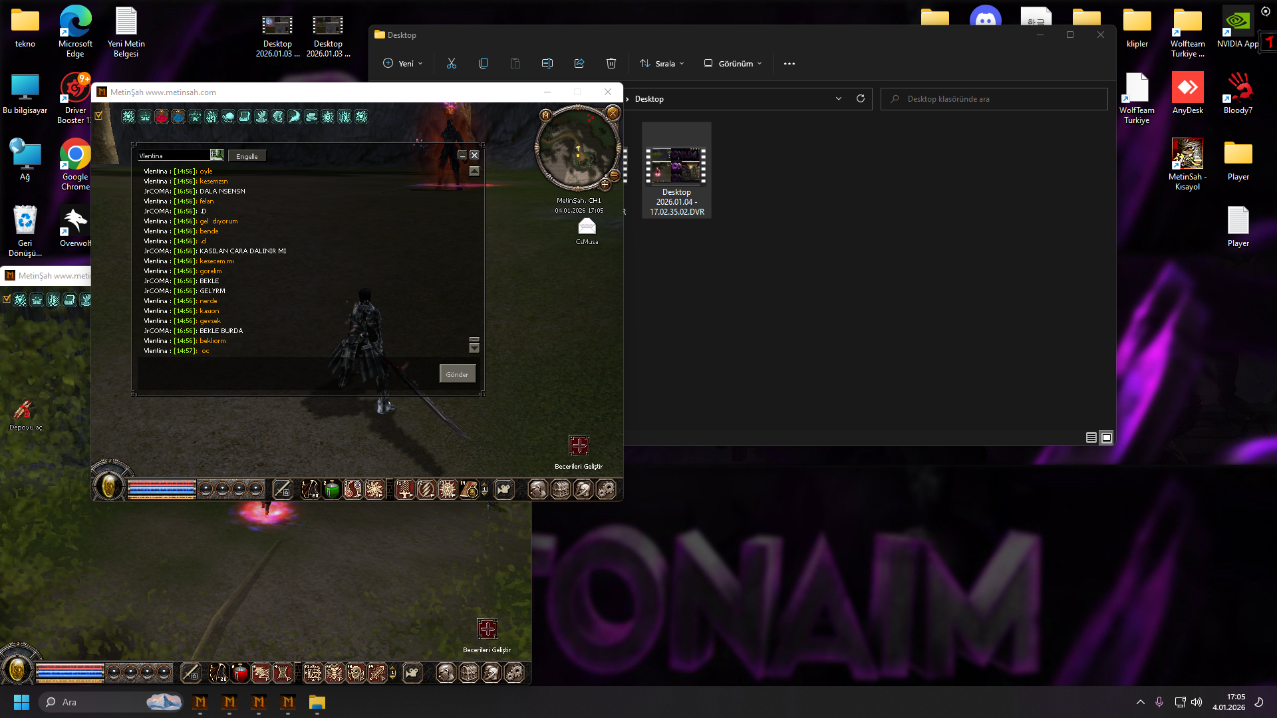Use the red potion in back game quickslot
This screenshot has height=718, width=1277.
239,673
